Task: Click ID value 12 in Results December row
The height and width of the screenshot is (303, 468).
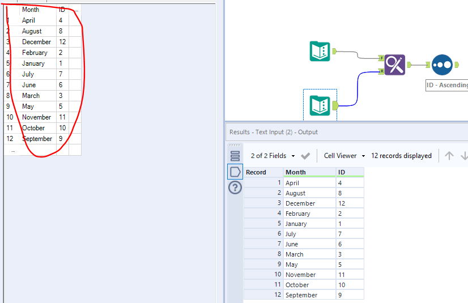Action: [x=350, y=203]
